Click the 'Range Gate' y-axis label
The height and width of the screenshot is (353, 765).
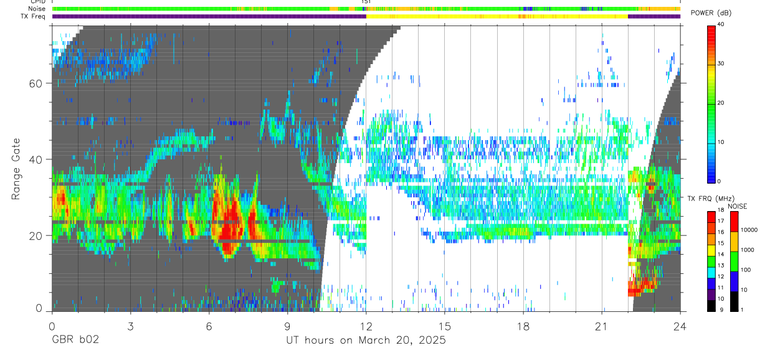tap(16, 169)
